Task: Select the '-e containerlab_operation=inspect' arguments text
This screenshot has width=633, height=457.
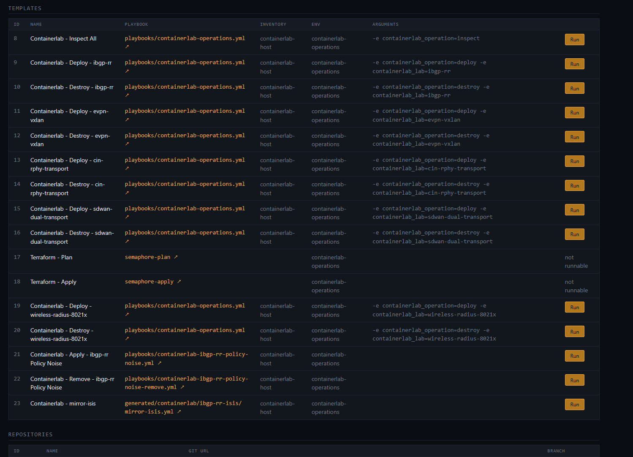Action: click(x=426, y=38)
